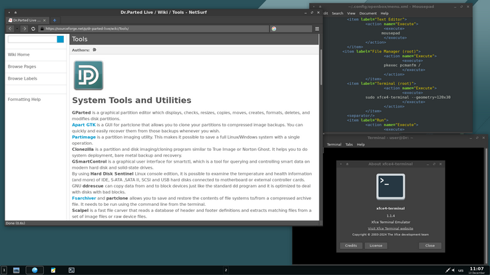Open a new tab in NetSurf
This screenshot has height=275, width=490.
click(x=55, y=21)
